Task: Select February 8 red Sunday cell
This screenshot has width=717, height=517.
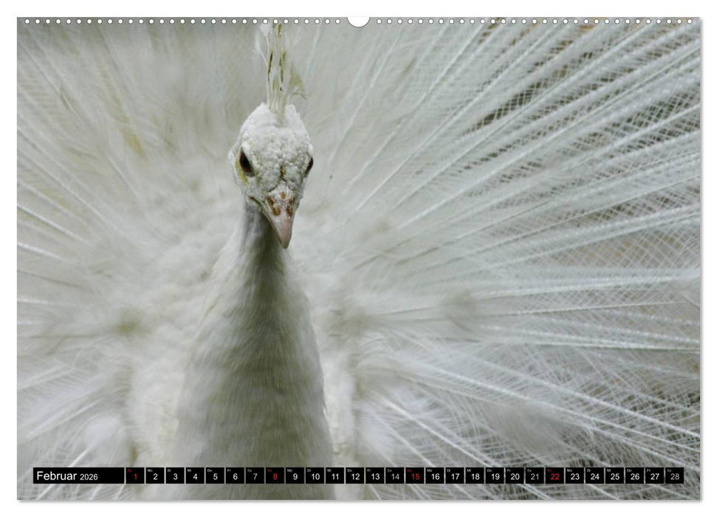Action: click(275, 476)
